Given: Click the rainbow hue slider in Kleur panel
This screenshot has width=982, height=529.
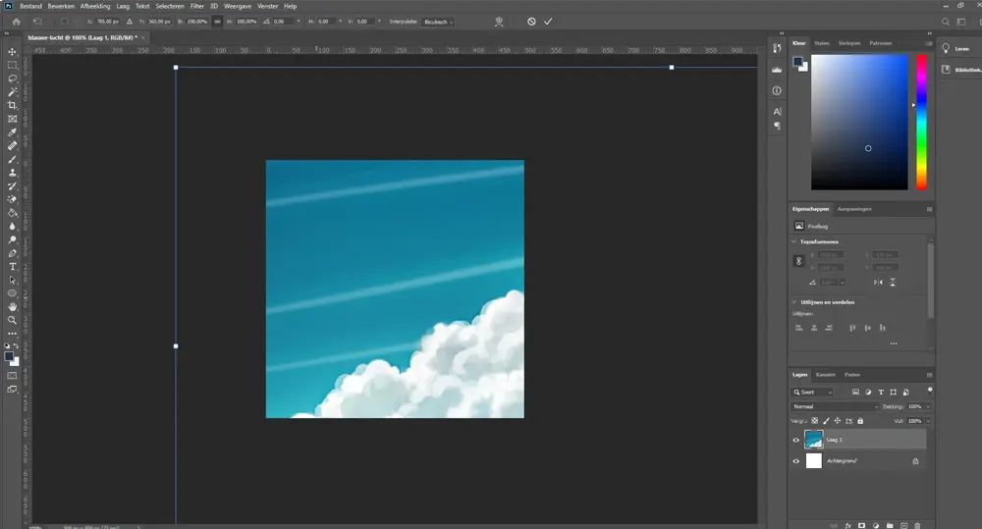Looking at the screenshot, I should (x=921, y=122).
